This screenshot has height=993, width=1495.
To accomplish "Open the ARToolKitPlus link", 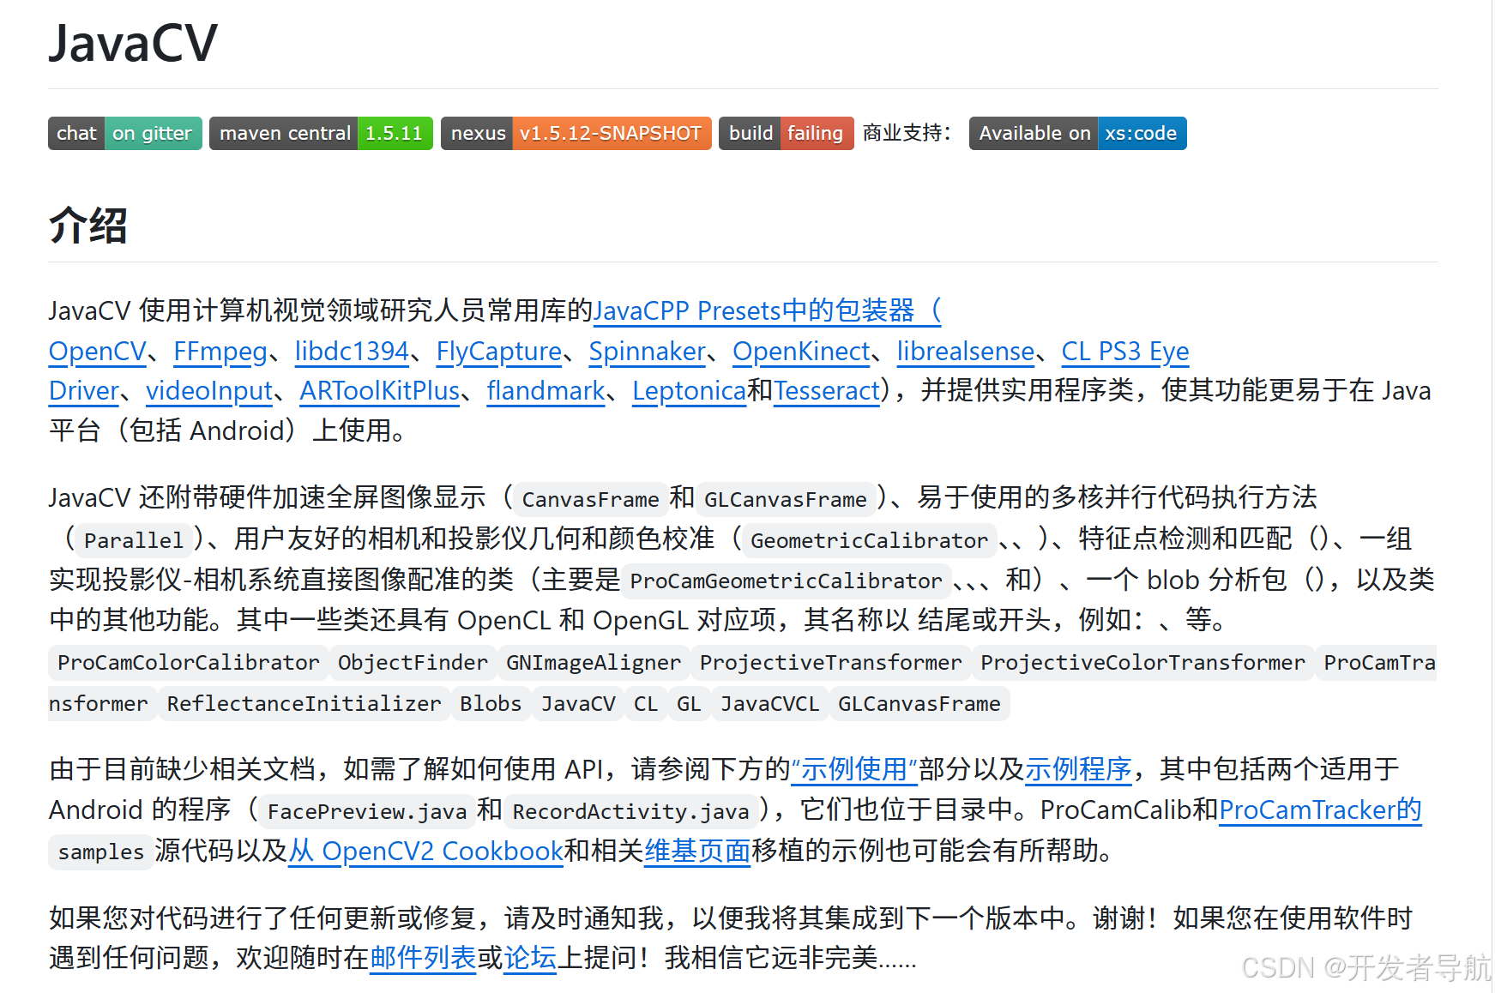I will tap(377, 390).
